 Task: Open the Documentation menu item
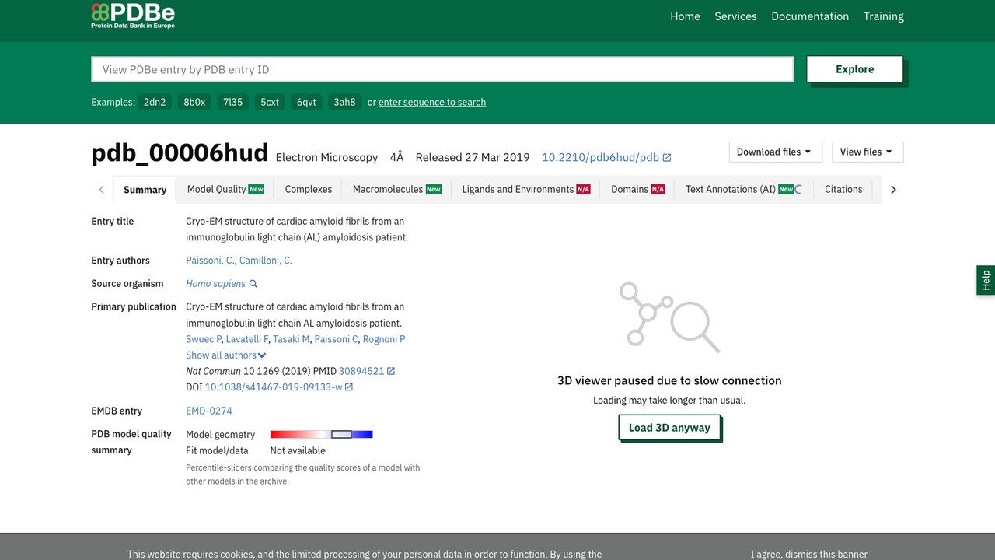point(810,16)
